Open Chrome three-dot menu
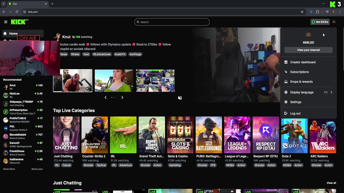 click(x=340, y=12)
